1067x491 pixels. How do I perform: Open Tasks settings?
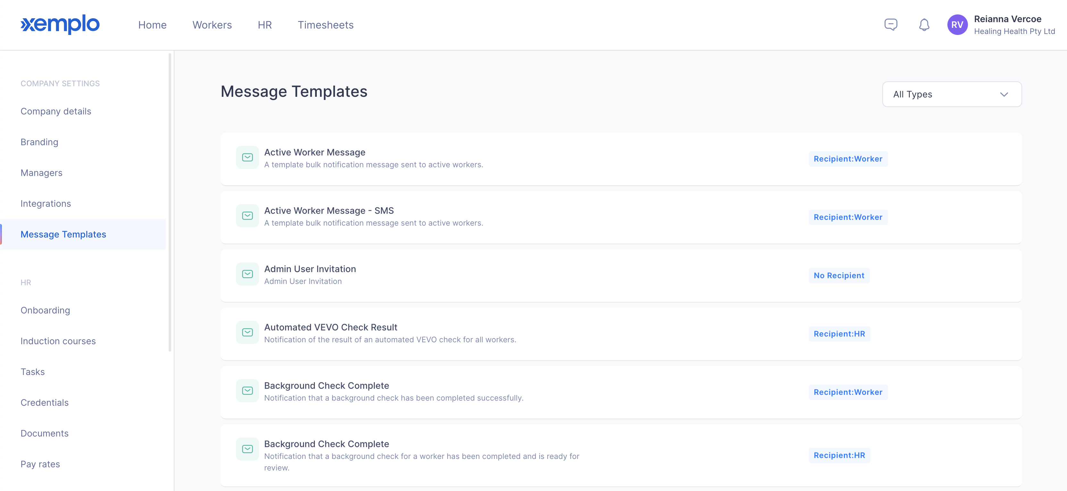click(x=33, y=372)
